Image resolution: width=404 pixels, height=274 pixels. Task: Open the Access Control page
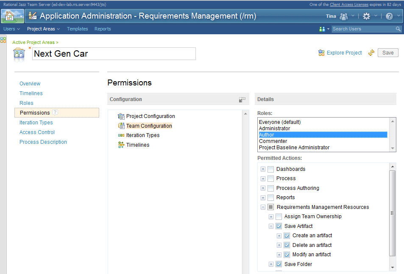tap(37, 132)
